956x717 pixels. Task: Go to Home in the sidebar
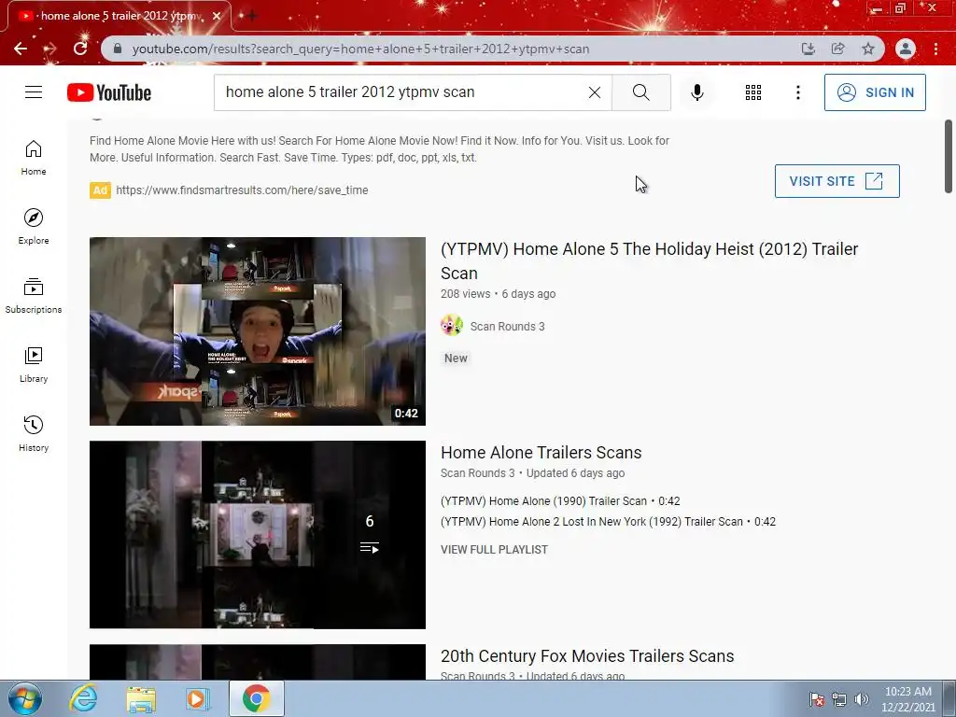tap(34, 158)
